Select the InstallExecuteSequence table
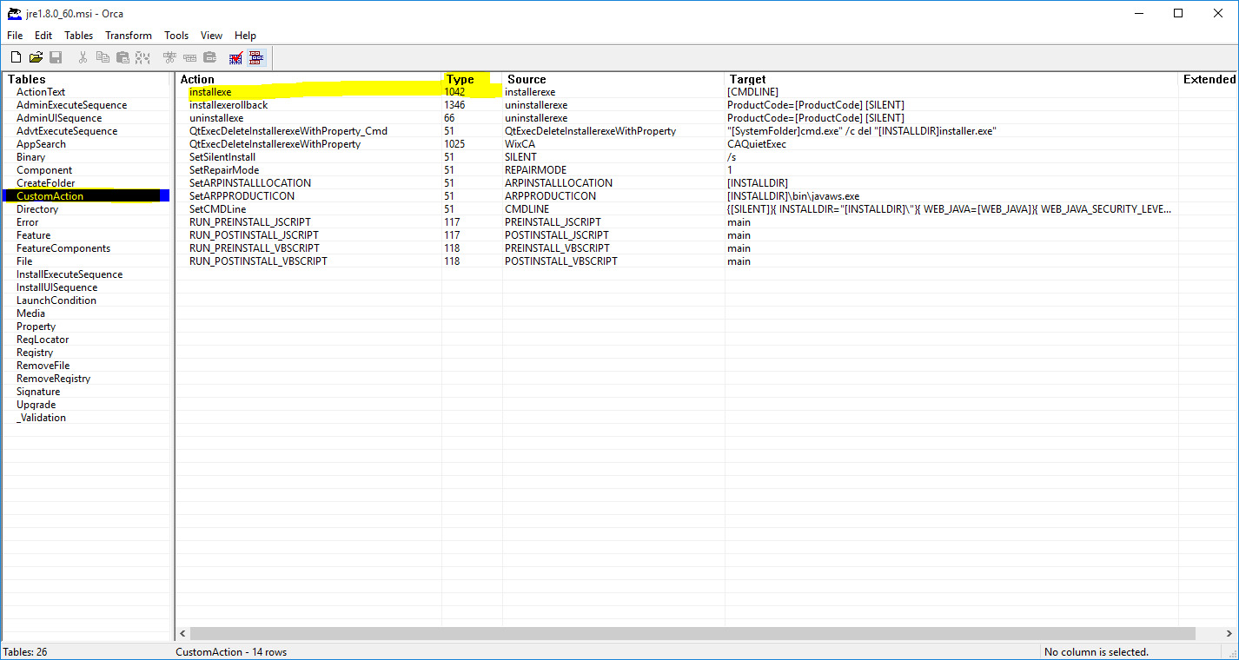Image resolution: width=1239 pixels, height=660 pixels. (70, 274)
